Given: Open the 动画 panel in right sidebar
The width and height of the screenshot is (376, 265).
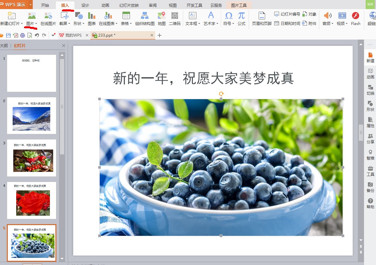Looking at the screenshot, I should coord(370,73).
